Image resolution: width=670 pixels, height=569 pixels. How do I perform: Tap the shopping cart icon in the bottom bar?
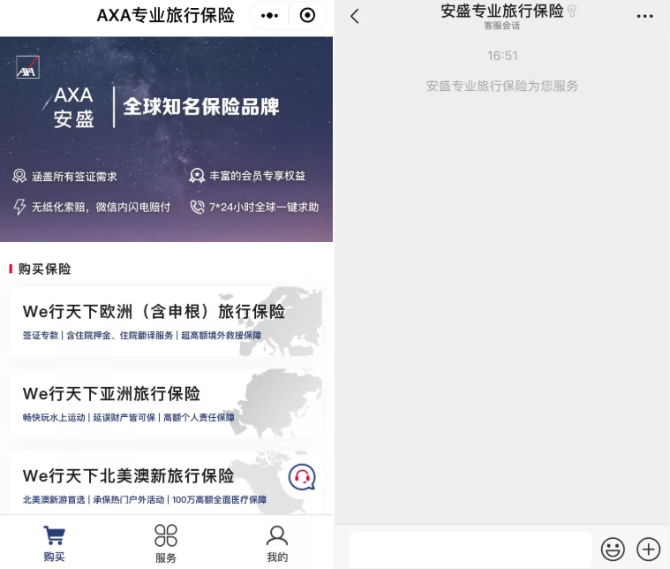tap(54, 535)
